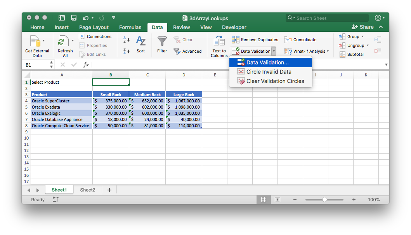Switch to Normal view in status bar
This screenshot has height=235, width=411.
(x=264, y=200)
